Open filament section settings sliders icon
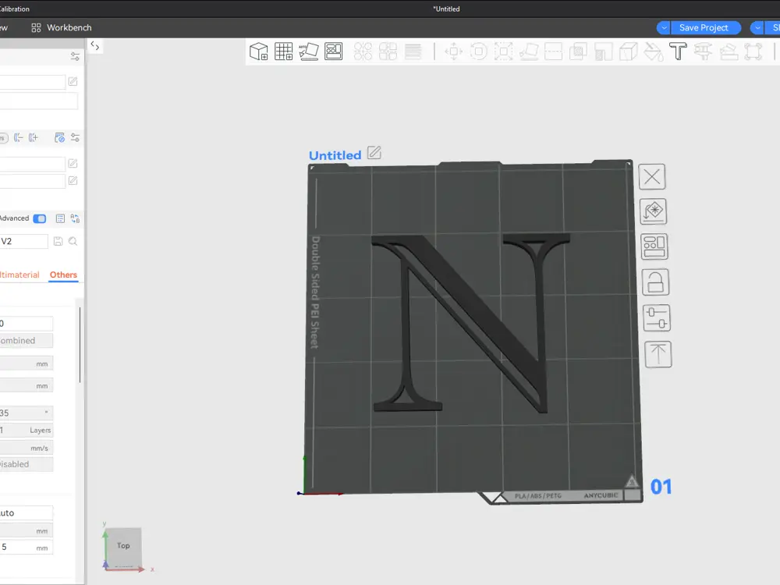The width and height of the screenshot is (780, 585). pyautogui.click(x=75, y=137)
